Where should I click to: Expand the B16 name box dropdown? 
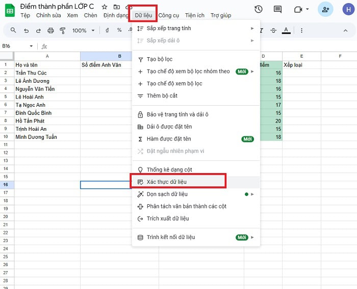[31, 46]
